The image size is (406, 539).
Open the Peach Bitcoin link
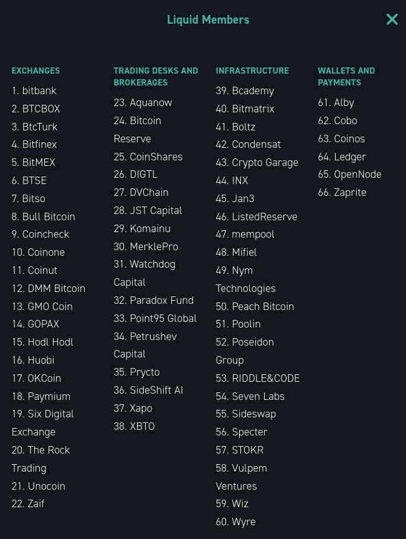pyautogui.click(x=263, y=306)
